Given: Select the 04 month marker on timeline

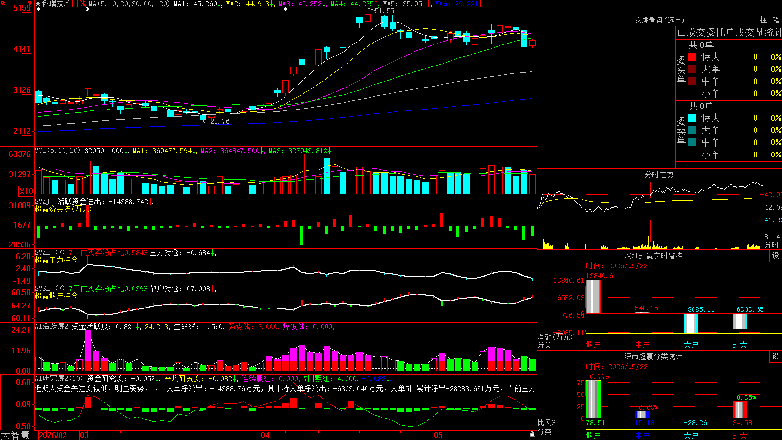Looking at the screenshot, I should [265, 435].
